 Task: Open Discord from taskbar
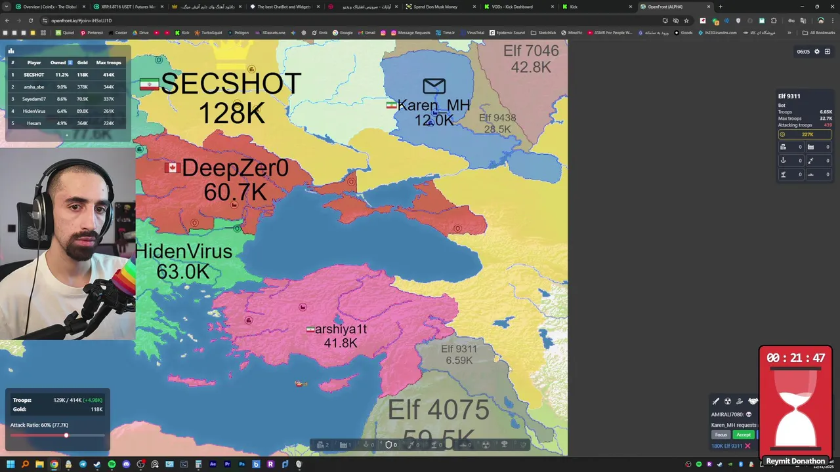(126, 464)
